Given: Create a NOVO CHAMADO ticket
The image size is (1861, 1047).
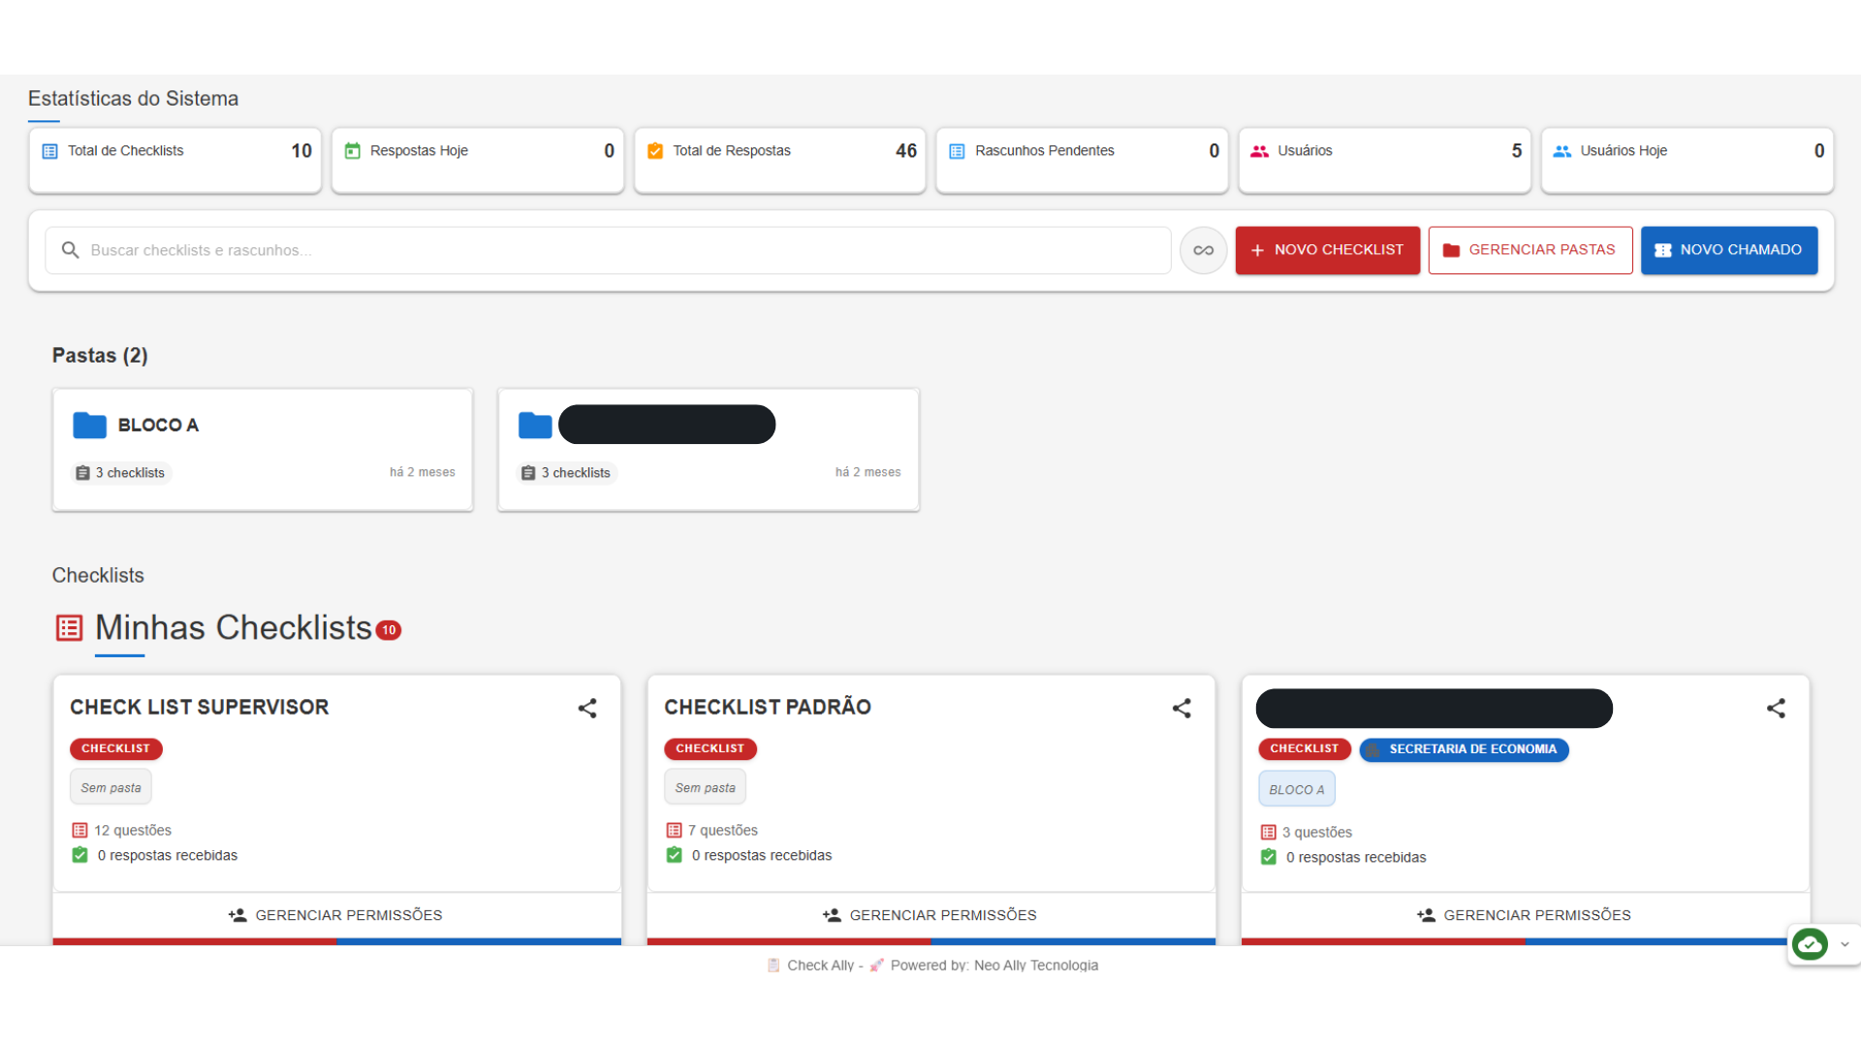Looking at the screenshot, I should coord(1728,250).
